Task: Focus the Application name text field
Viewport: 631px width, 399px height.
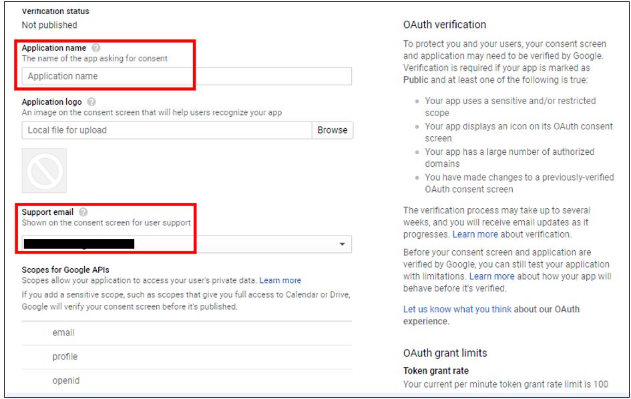Action: pos(186,76)
